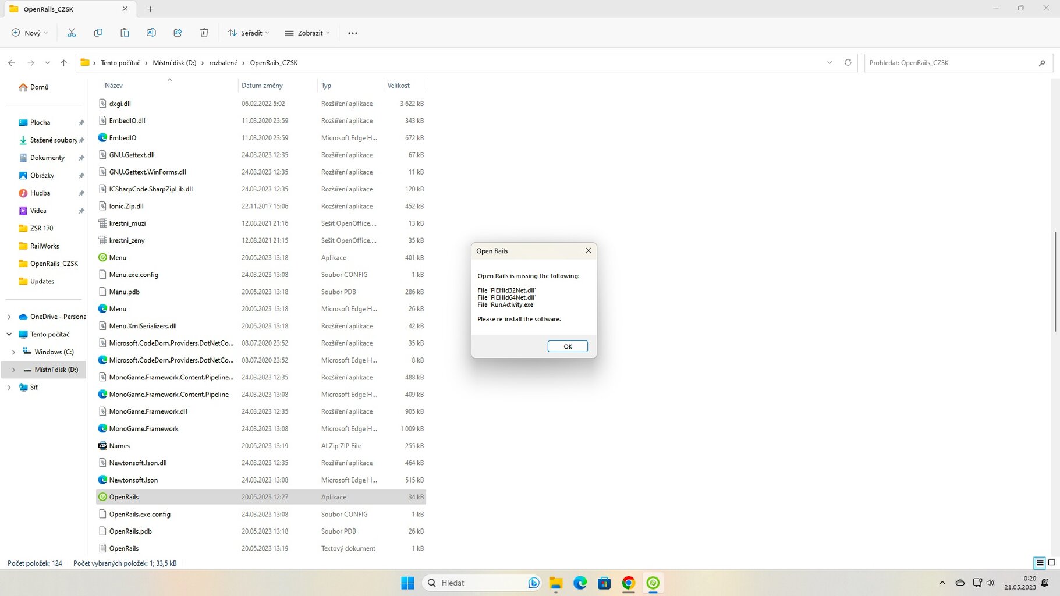1060x596 pixels.
Task: Collapse the Tento počítač tree node
Action: [9, 334]
